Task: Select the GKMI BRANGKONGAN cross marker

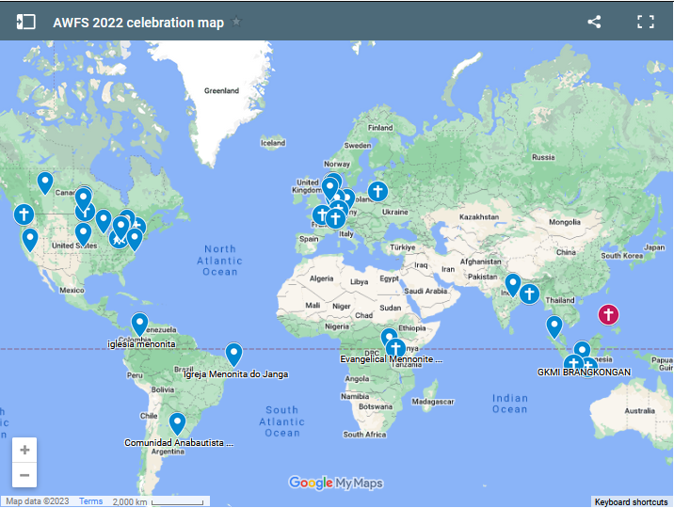Action: (x=572, y=363)
